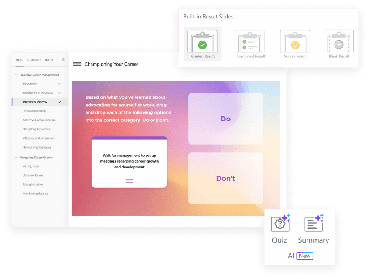Viewport: 370px width, 279px height.
Task: Click the AI Quiz icon
Action: (280, 223)
